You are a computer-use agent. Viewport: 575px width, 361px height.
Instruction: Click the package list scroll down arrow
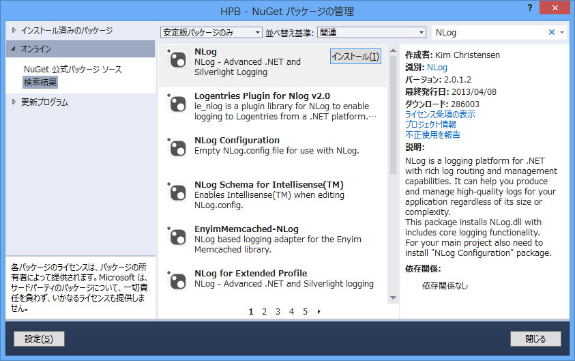tap(393, 298)
